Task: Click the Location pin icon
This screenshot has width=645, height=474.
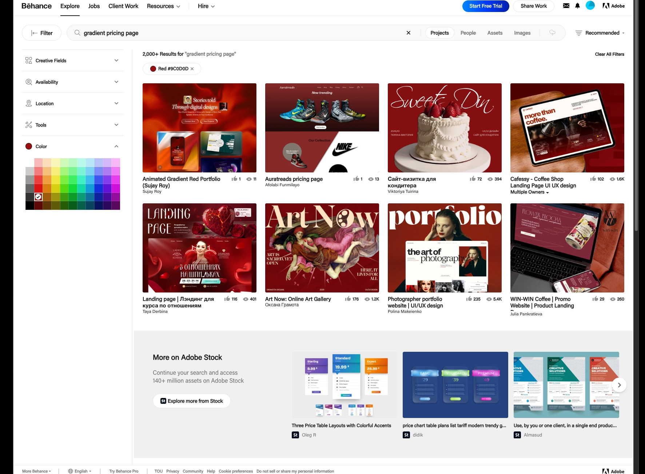Action: coord(29,103)
